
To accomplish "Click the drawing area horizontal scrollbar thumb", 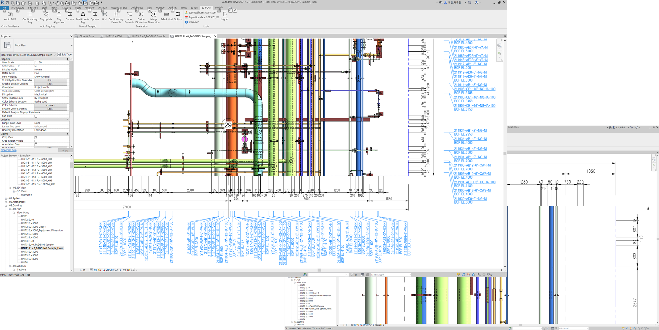I will 319,270.
